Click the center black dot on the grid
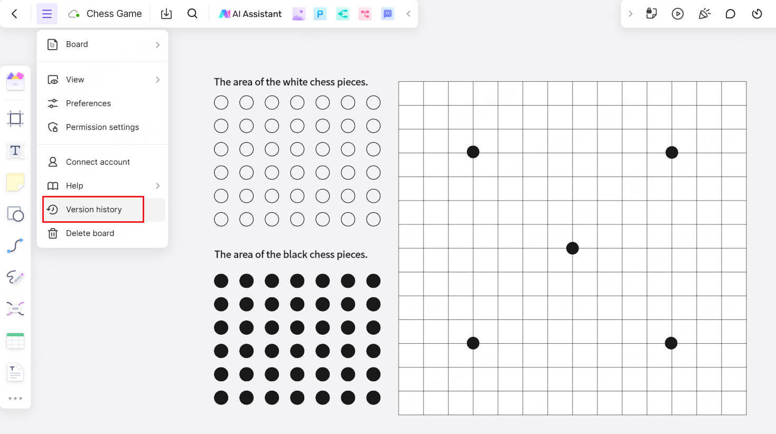The height and width of the screenshot is (434, 776). 572,248
